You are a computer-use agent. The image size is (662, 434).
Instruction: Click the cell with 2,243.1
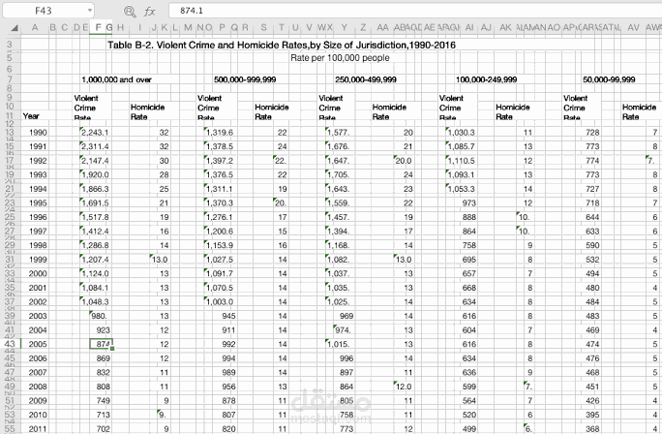[95, 133]
